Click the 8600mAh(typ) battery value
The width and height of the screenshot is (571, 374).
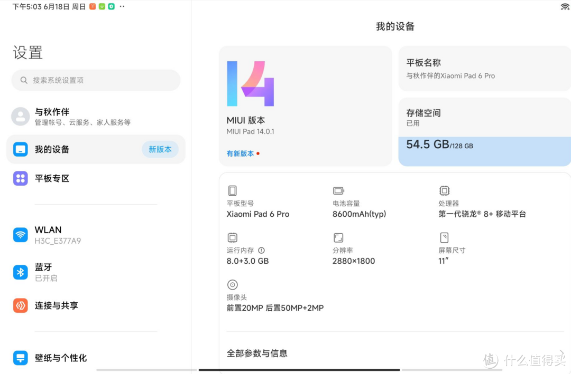[359, 214]
